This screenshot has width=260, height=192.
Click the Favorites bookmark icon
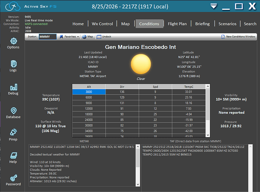coord(61,37)
